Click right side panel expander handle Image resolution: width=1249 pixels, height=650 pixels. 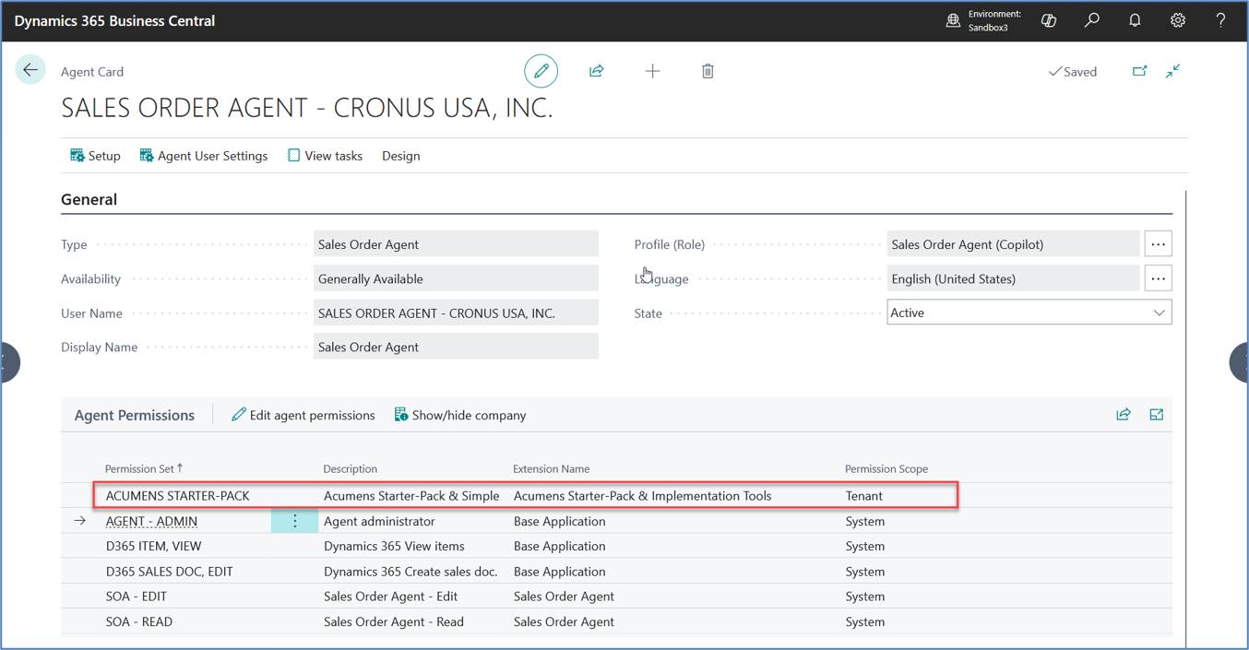1239,361
